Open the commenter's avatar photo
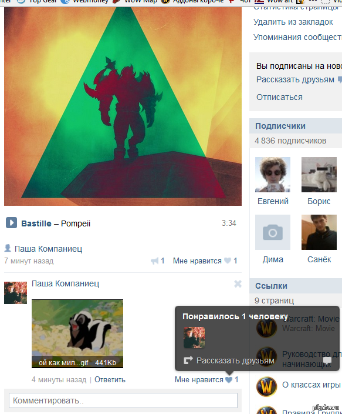The height and width of the screenshot is (414, 342). pos(15,292)
